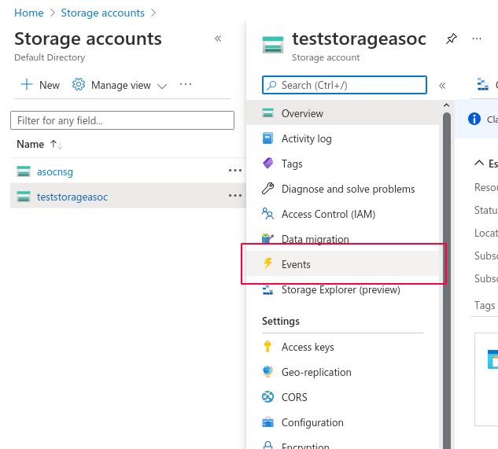This screenshot has height=449, width=498.
Task: Click the teststorageasoc header storage icon
Action: (x=273, y=45)
